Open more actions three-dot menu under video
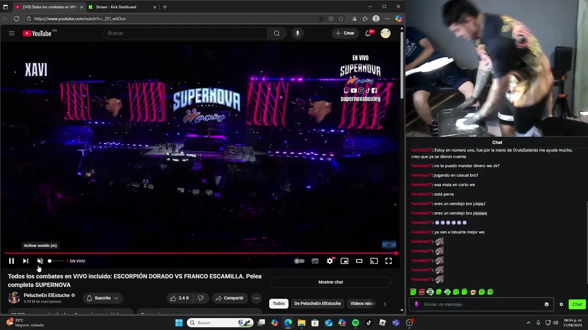 coord(256,298)
